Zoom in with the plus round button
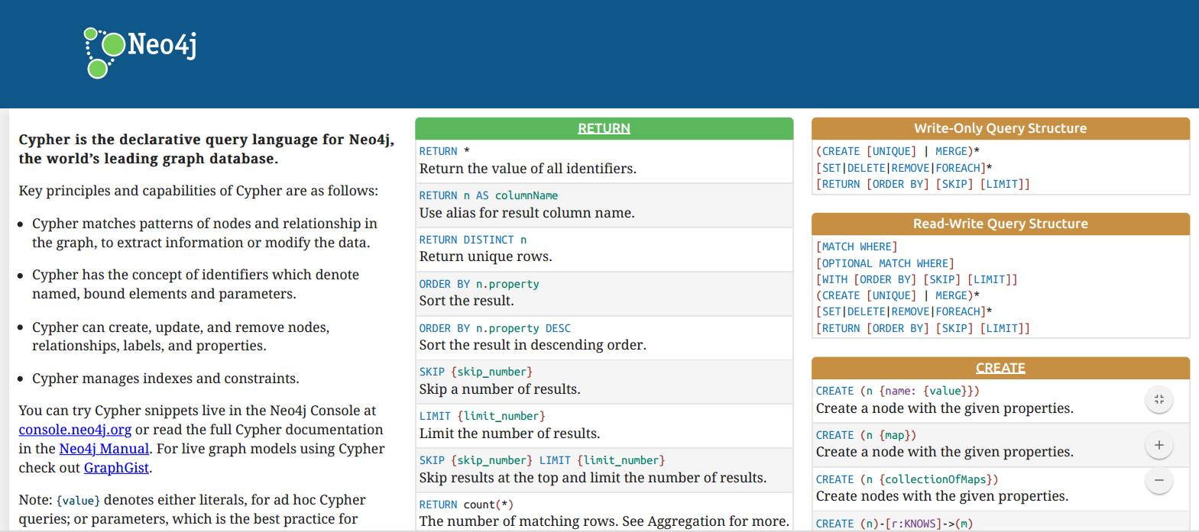The height and width of the screenshot is (532, 1199). click(1158, 445)
